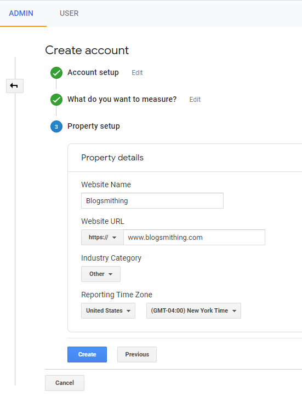Edit the What do you want to measure step
302x409 pixels.
(x=195, y=100)
